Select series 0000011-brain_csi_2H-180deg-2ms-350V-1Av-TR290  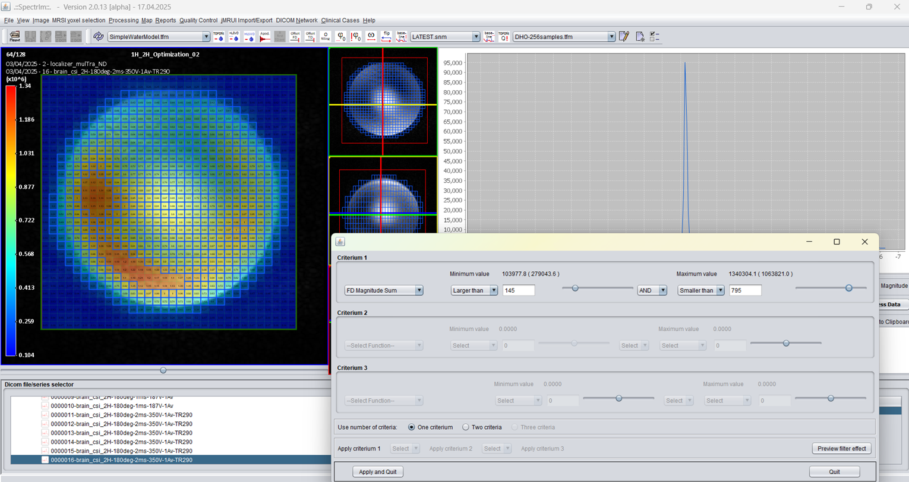(121, 415)
